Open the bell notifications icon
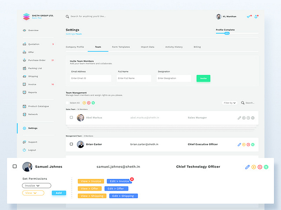This screenshot has height=210, width=281. point(256,17)
